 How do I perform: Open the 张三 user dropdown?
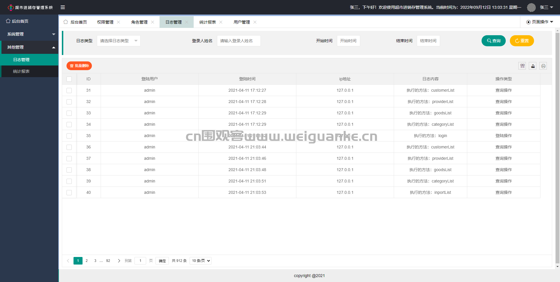[x=546, y=7]
